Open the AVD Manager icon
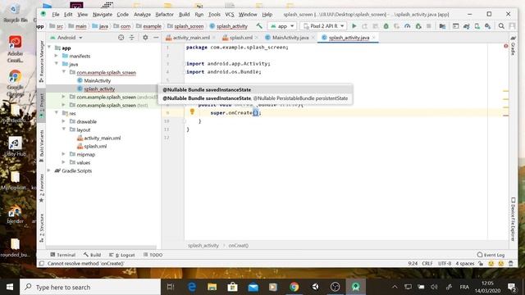525x295 pixels. point(477,25)
